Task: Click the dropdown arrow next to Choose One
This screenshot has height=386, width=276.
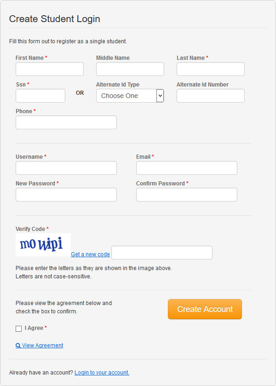Action: (160, 96)
